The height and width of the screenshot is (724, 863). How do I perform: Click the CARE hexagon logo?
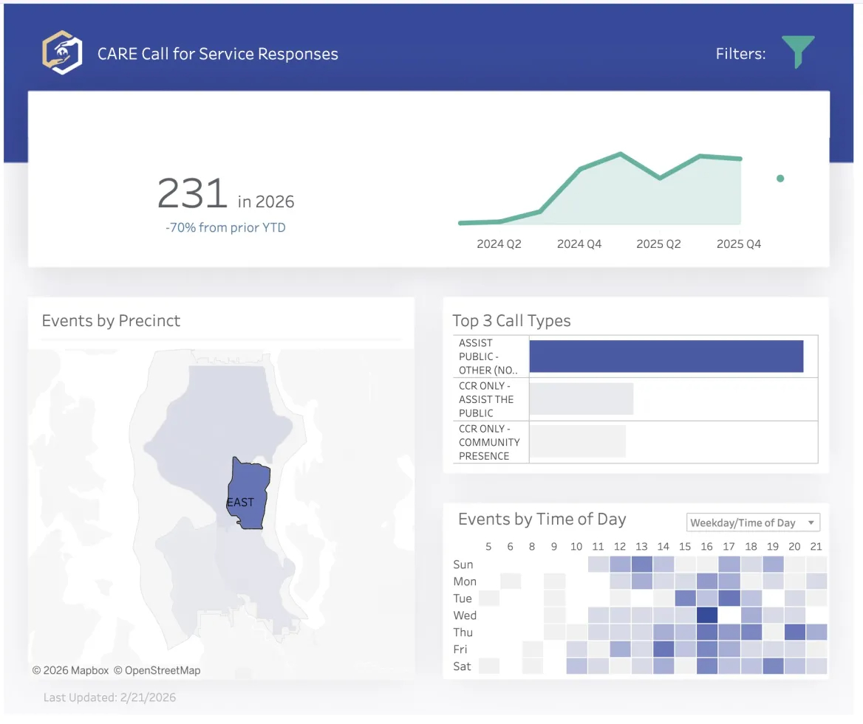click(61, 52)
